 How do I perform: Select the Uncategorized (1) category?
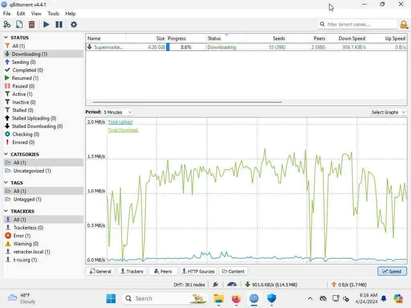(43, 171)
